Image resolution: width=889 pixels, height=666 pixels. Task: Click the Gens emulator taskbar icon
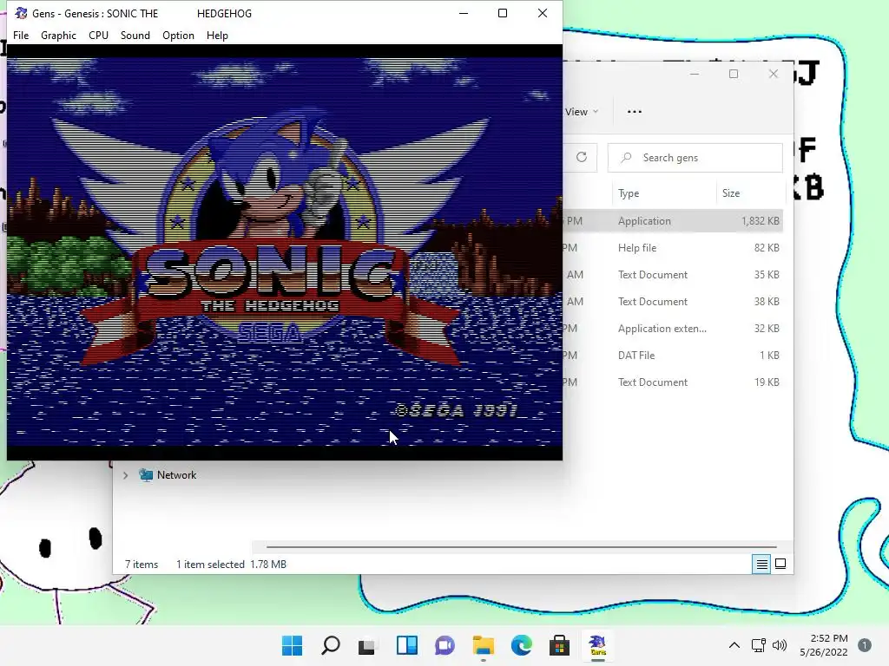pyautogui.click(x=597, y=645)
